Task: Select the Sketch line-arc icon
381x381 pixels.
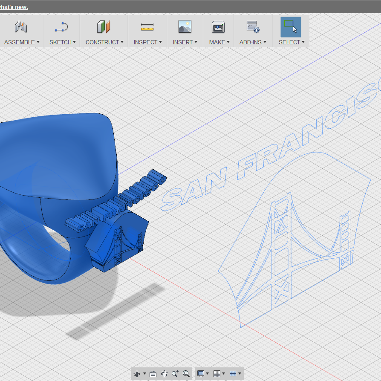Action: pos(61,27)
